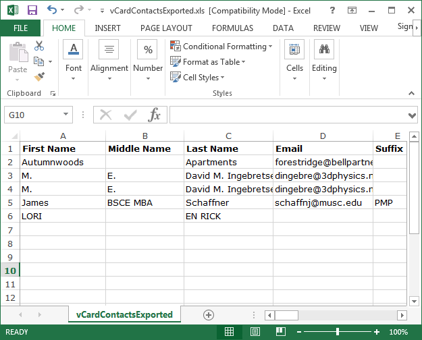Open the Name Box dropdown arrow

66,114
